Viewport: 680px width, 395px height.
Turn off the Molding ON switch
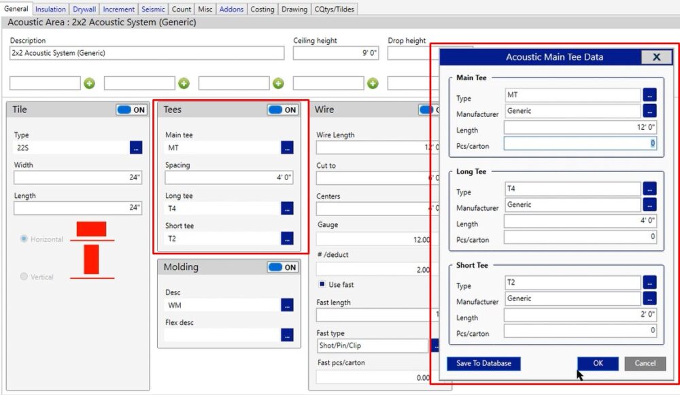(x=283, y=267)
